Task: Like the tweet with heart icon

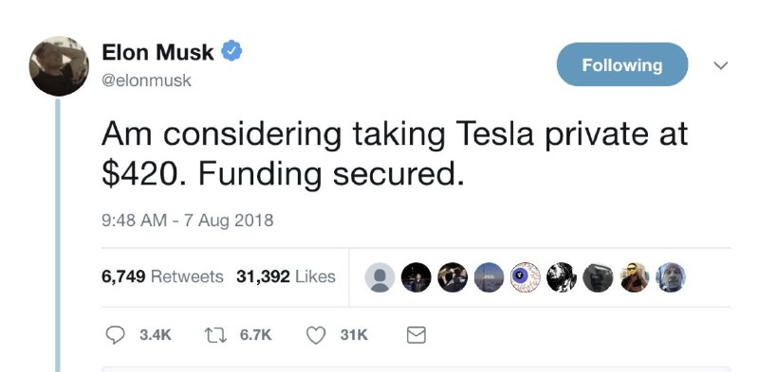Action: point(316,335)
